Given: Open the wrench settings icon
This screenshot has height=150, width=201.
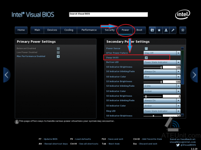Looking at the screenshot, I should 173,30.
